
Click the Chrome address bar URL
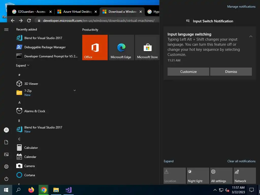click(99, 21)
